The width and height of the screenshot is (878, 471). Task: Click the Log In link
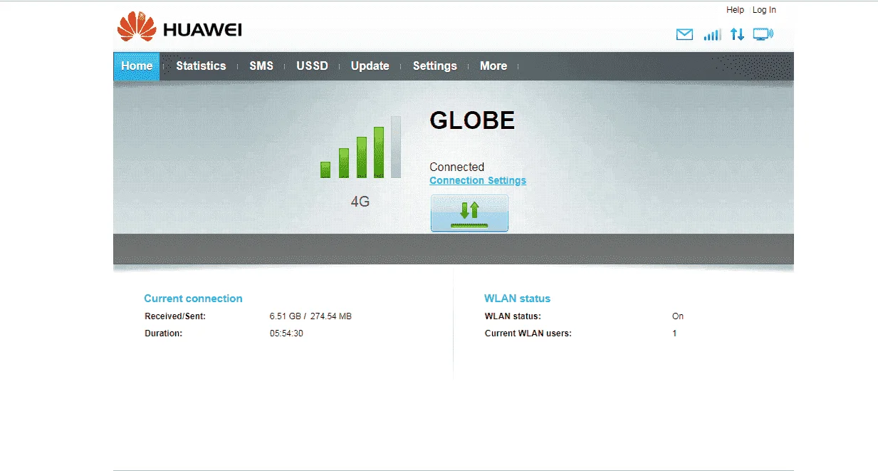click(764, 10)
